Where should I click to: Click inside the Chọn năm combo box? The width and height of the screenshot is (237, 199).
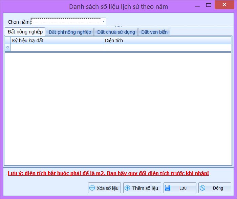coord(66,22)
